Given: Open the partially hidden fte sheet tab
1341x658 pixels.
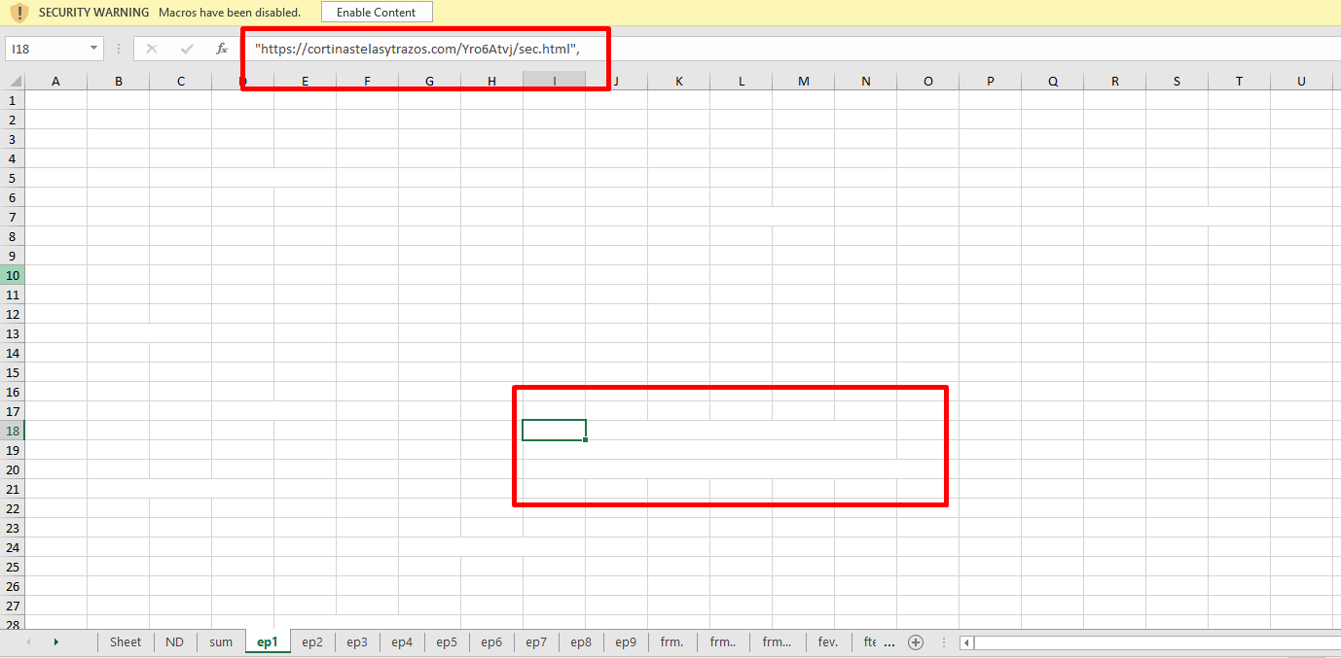Looking at the screenshot, I should 869,642.
